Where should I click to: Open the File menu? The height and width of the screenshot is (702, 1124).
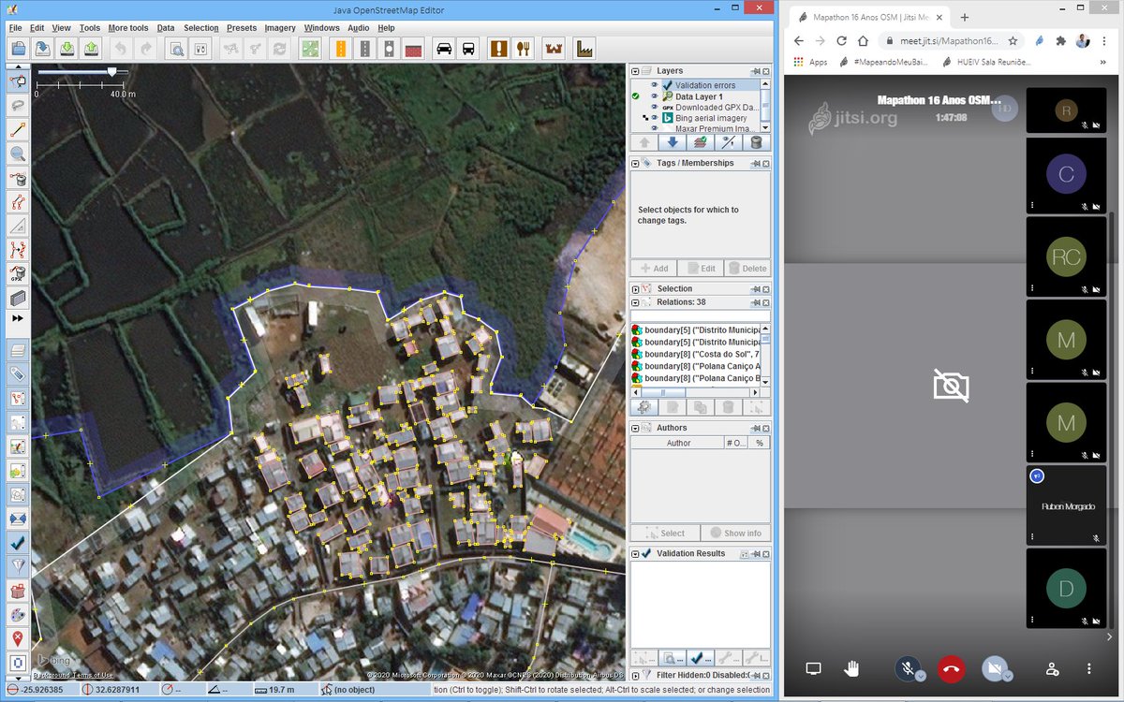click(15, 28)
